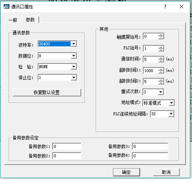Increase 通信时间 using spinner up arrow
The height and width of the screenshot is (179, 192).
click(x=161, y=58)
